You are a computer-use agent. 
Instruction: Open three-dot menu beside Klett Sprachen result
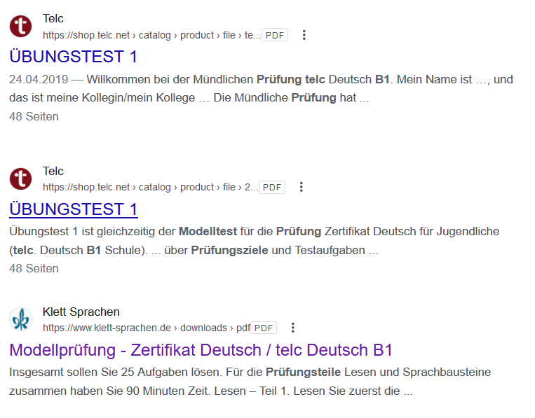pos(293,328)
